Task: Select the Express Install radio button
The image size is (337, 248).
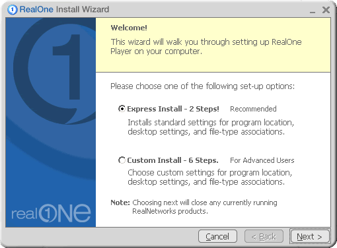Action: (x=122, y=109)
